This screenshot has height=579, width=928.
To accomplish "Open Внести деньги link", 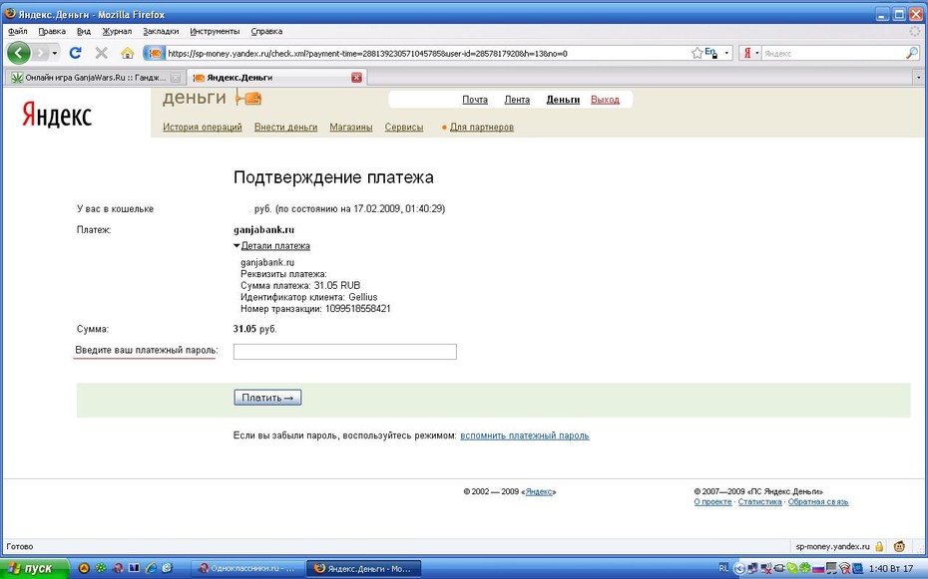I will (285, 127).
